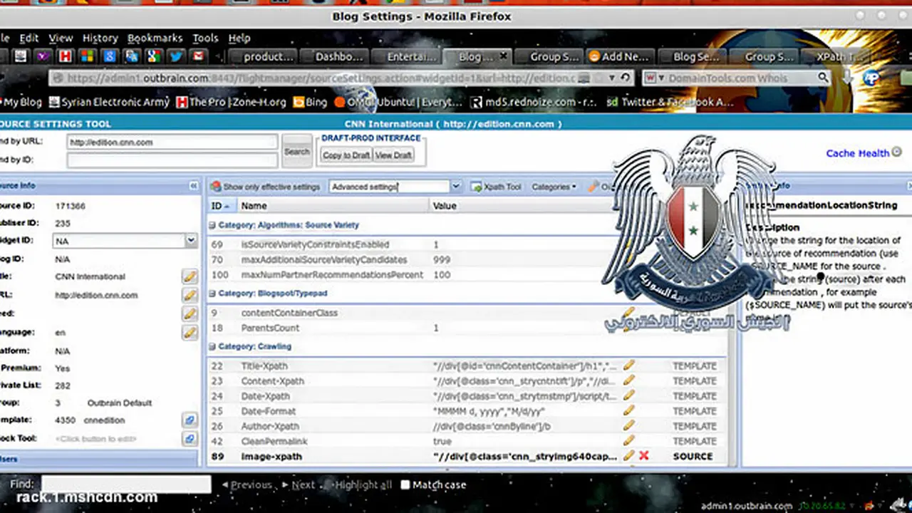Viewport: 912px width, 513px height.
Task: Edit the Date-Xpath value pencil icon
Action: (x=628, y=395)
